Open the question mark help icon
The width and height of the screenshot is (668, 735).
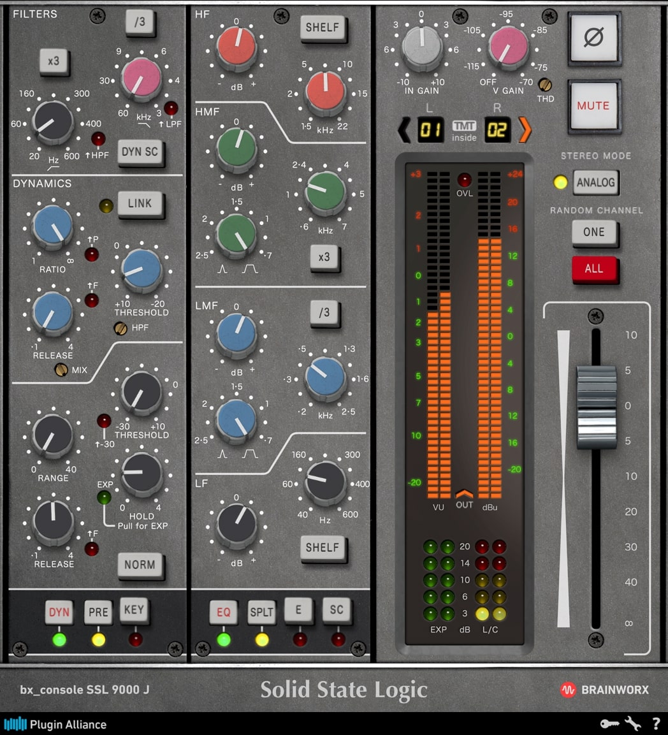coord(657,724)
